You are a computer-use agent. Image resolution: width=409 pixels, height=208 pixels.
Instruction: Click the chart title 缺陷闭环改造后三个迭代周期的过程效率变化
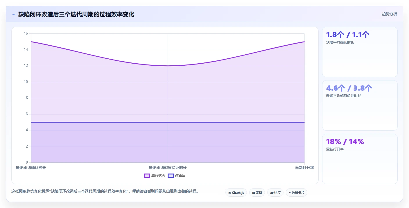[x=76, y=14]
